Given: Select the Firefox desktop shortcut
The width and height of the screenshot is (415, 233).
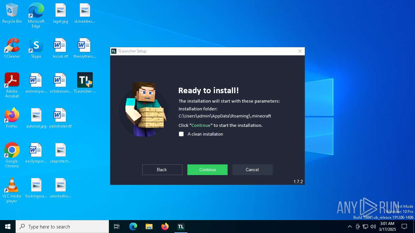Looking at the screenshot, I should 12,118.
